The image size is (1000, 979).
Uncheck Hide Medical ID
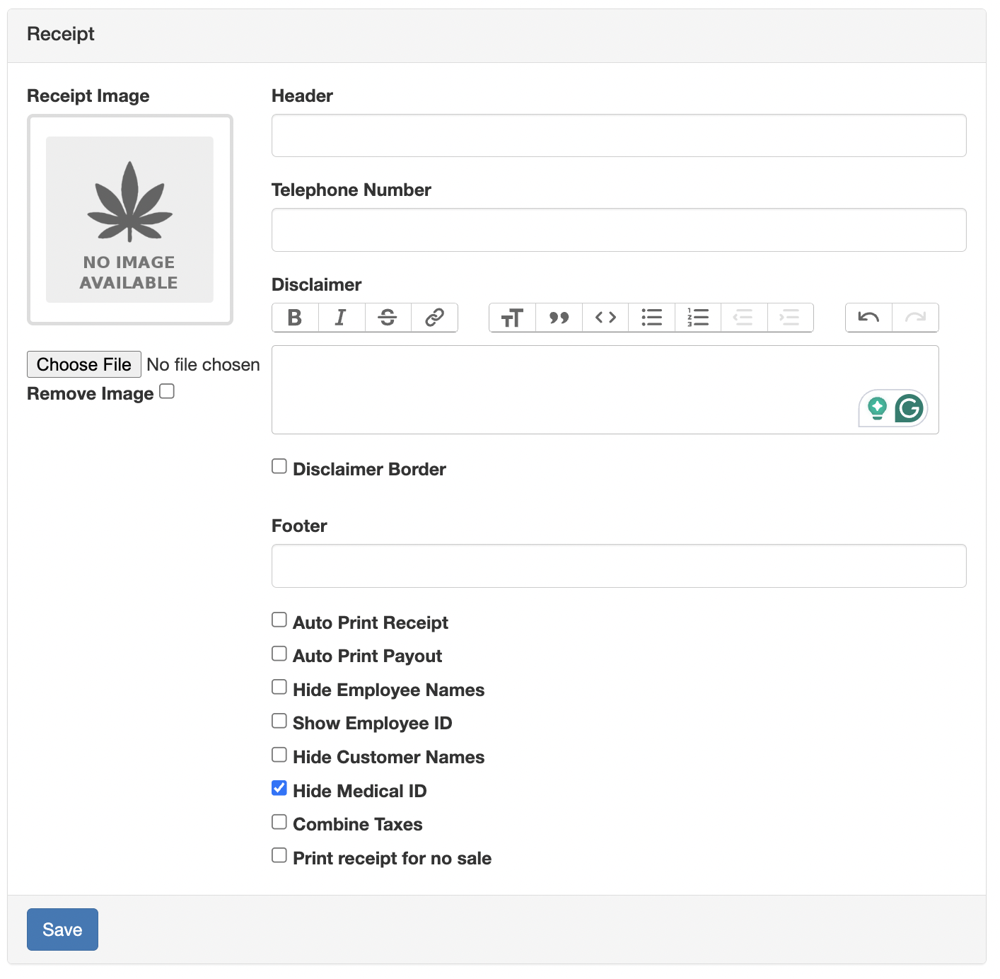279,788
